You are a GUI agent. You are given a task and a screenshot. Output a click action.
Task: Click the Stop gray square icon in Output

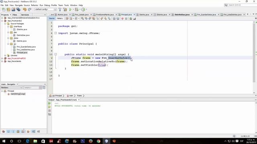pos(49,111)
